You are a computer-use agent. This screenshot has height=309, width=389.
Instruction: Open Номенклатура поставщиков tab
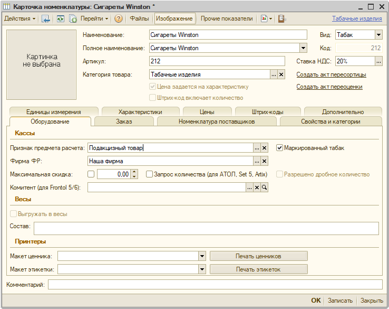point(217,121)
